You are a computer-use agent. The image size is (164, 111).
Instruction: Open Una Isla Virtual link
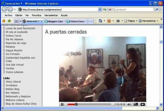[x=15, y=65]
